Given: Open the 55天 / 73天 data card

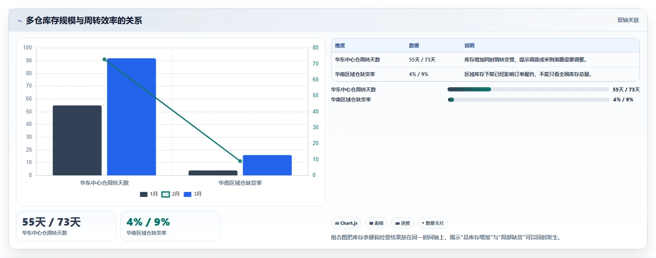Looking at the screenshot, I should pos(66,226).
